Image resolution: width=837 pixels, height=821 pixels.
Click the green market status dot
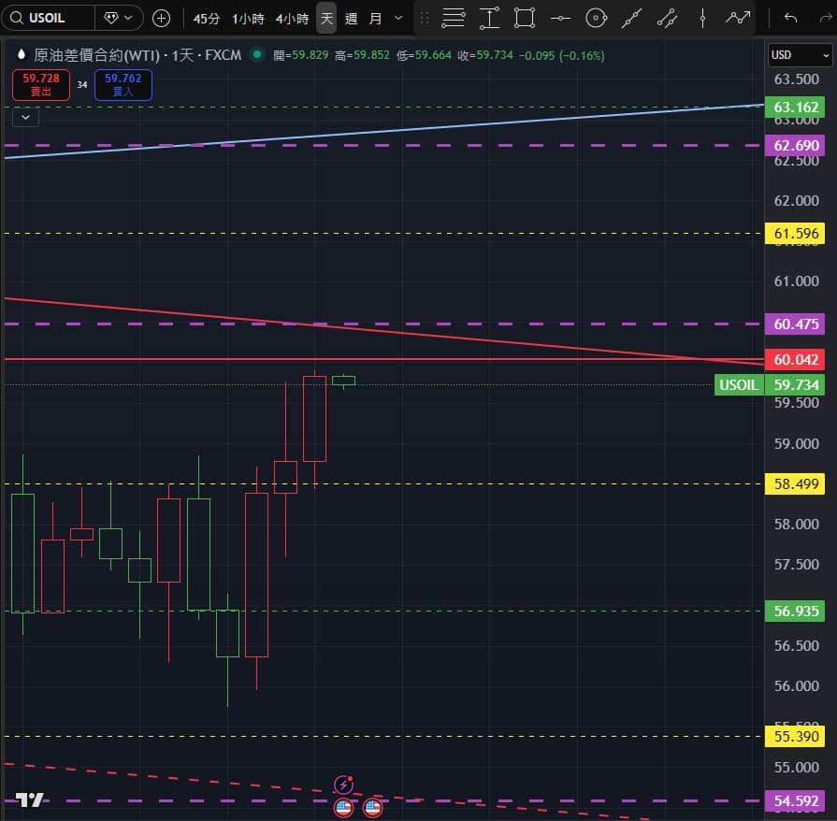click(x=257, y=54)
